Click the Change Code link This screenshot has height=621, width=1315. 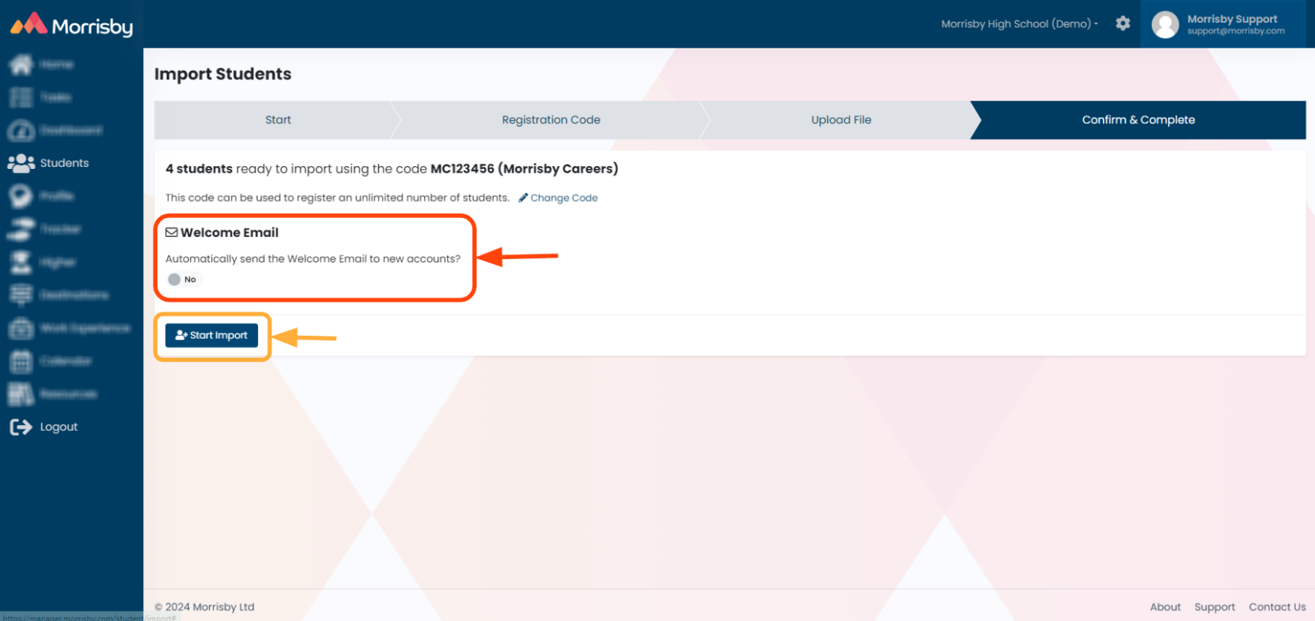558,198
